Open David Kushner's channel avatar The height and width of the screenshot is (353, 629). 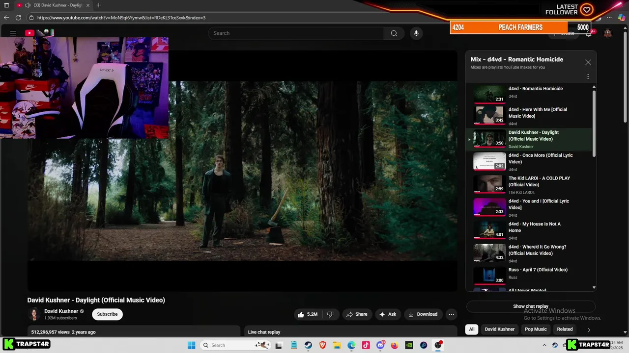(x=34, y=314)
